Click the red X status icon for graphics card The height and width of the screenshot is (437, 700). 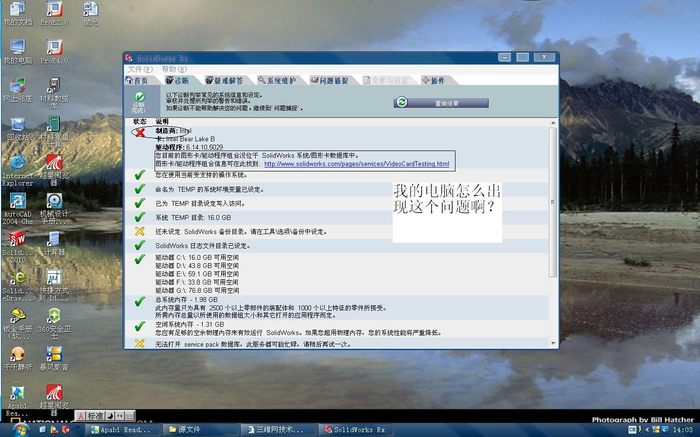click(x=140, y=132)
